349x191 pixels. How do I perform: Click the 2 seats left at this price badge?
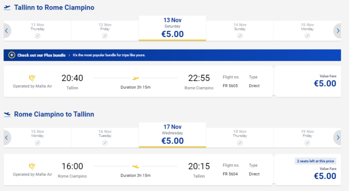[315, 161]
